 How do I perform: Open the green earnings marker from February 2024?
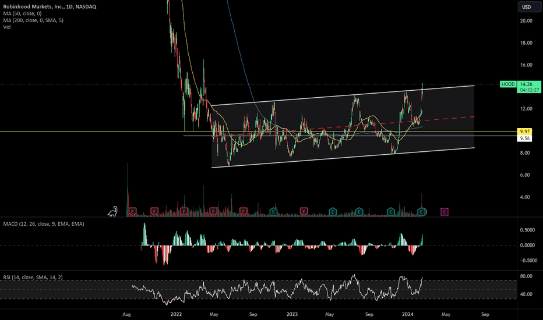pos(421,211)
